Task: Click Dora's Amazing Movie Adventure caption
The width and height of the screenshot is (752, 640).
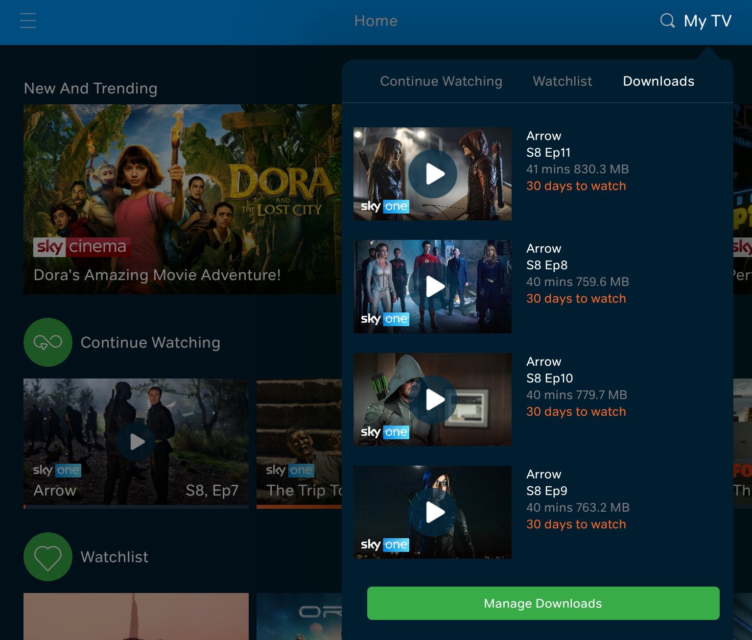Action: pos(157,275)
